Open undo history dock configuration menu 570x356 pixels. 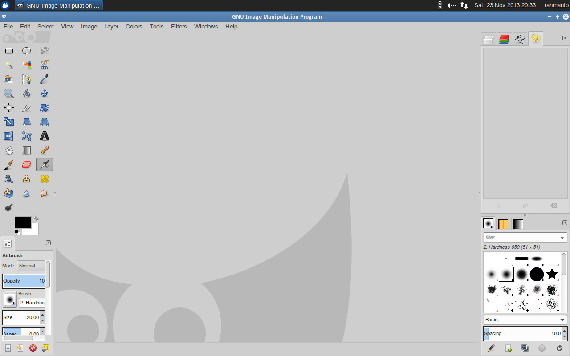(565, 38)
